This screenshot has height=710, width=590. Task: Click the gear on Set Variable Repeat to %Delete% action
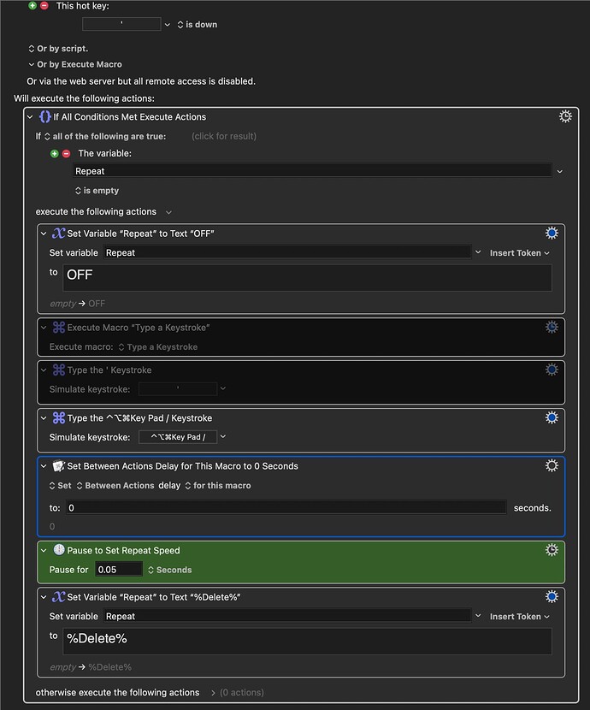point(552,596)
